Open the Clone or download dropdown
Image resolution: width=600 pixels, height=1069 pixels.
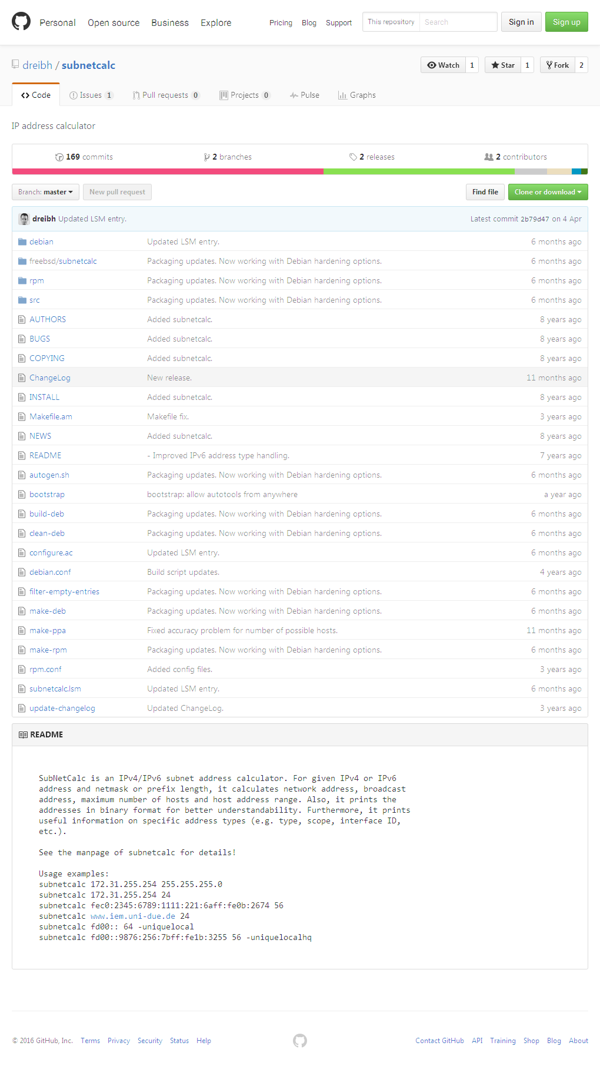548,192
